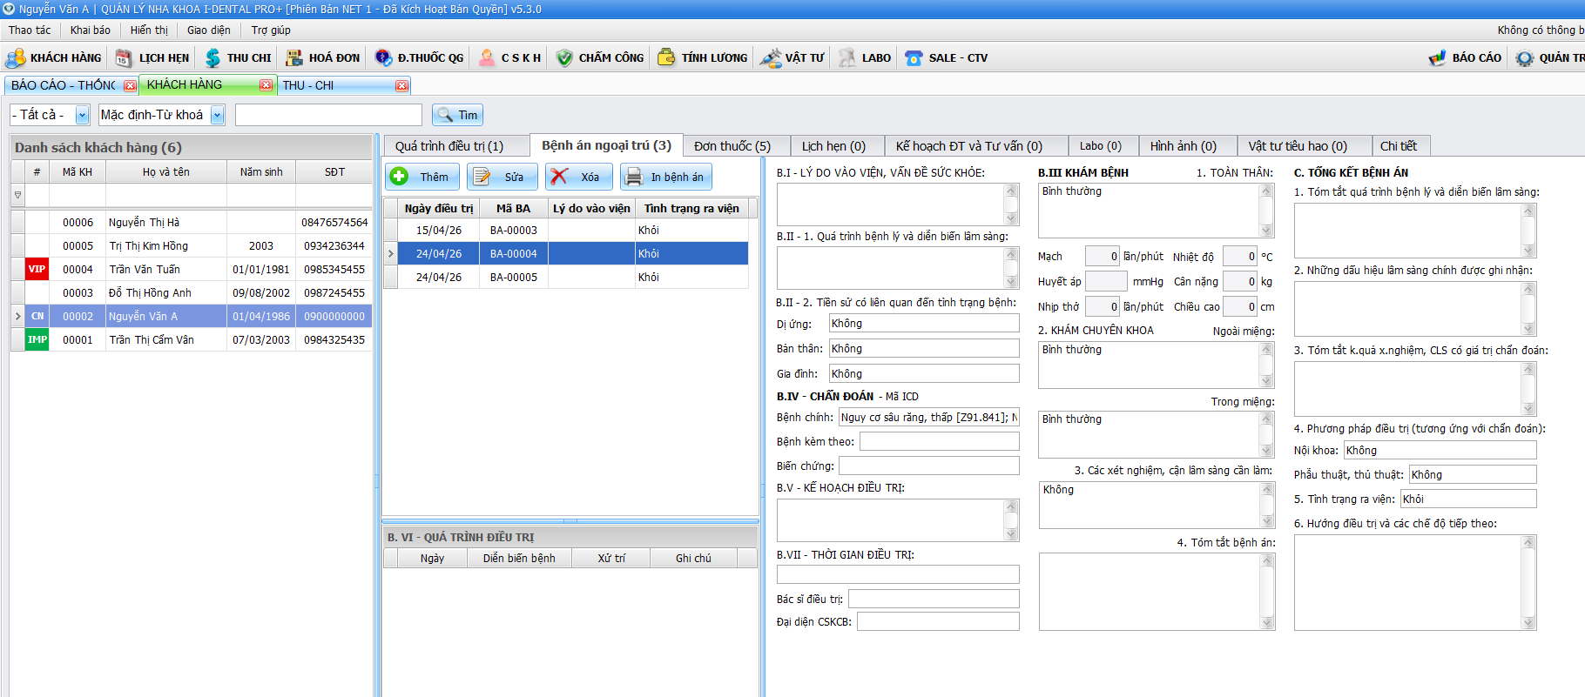Viewport: 1585px width, 697px height.
Task: Open the Giao diện menu
Action: (209, 30)
